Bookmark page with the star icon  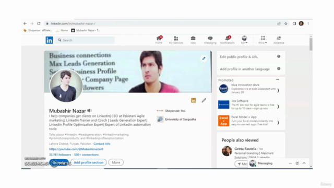[286, 23]
